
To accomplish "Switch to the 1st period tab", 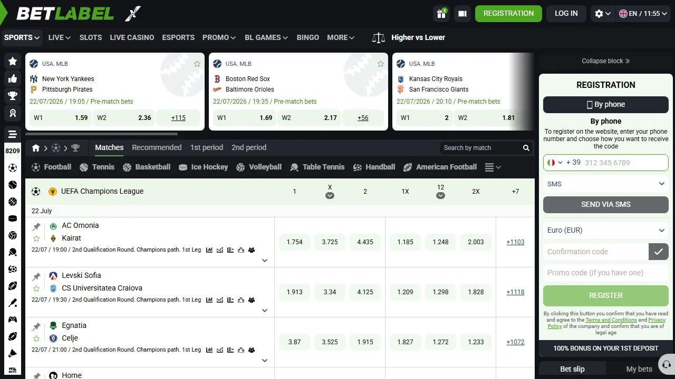I will coord(207,147).
